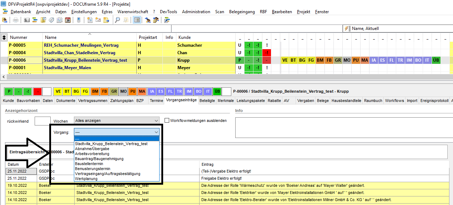Open the Datenbank menu
This screenshot has height=205, width=453.
[21, 12]
